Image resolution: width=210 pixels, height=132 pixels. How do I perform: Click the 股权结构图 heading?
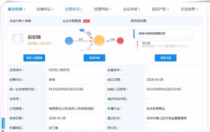point(139,21)
